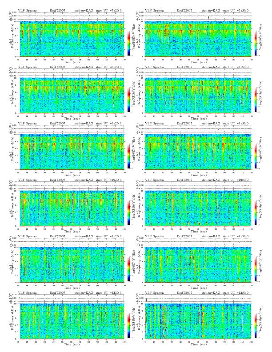Click the 'Time (sec)' label under the 12:20:0 panel
Screen dimensions: 272x352
[72, 344]
